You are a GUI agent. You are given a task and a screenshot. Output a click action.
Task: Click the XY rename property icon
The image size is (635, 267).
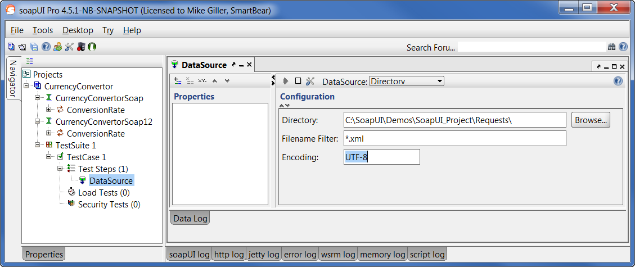click(202, 81)
